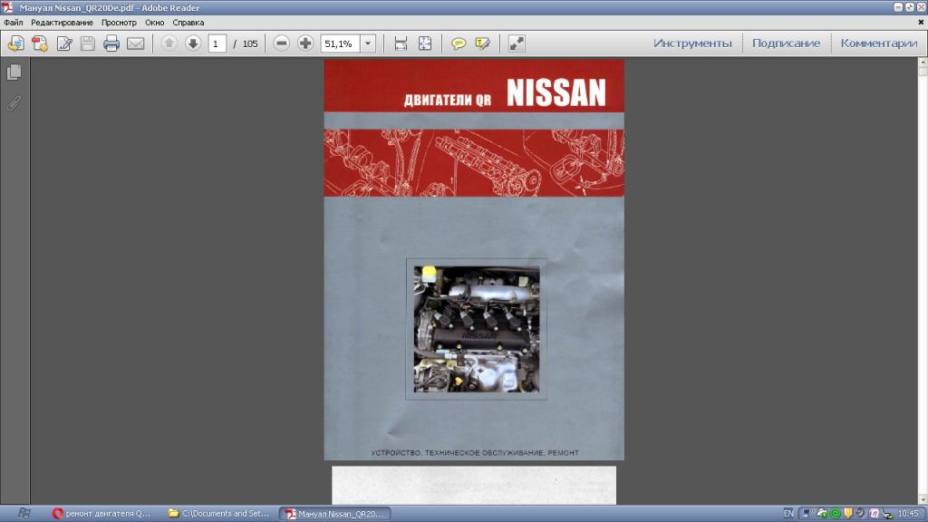Viewport: 928px width, 522px height.
Task: Zoom out with the minus button
Action: pos(282,43)
